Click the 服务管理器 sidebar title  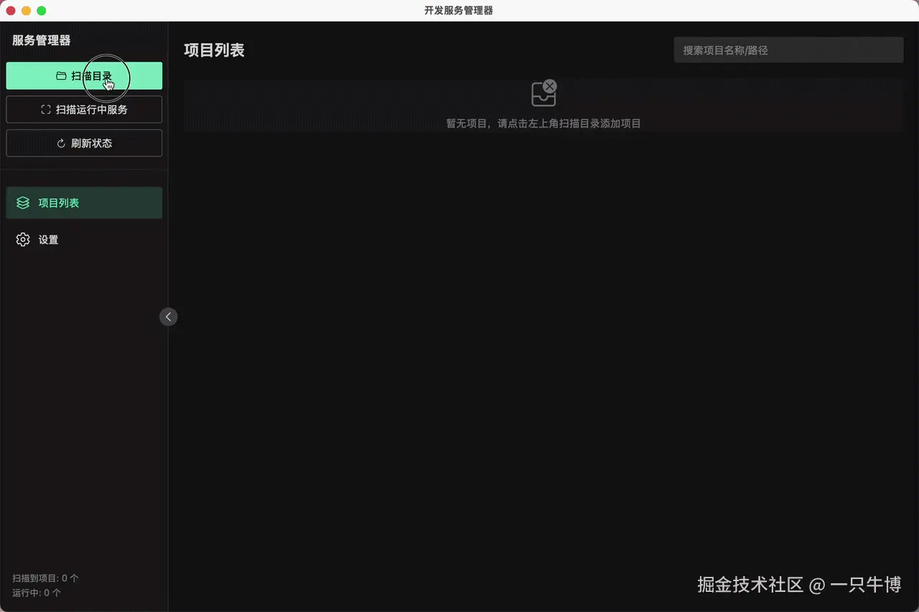click(x=42, y=41)
